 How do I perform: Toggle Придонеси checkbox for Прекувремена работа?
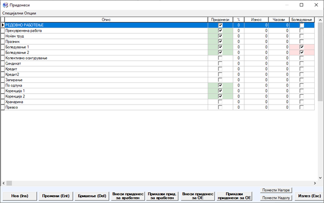(x=220, y=31)
